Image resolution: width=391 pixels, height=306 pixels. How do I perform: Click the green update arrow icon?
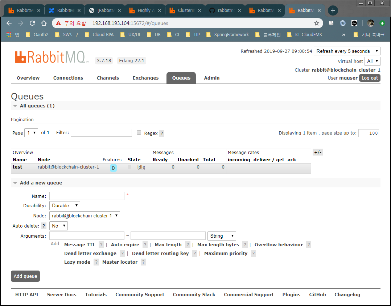click(382, 24)
